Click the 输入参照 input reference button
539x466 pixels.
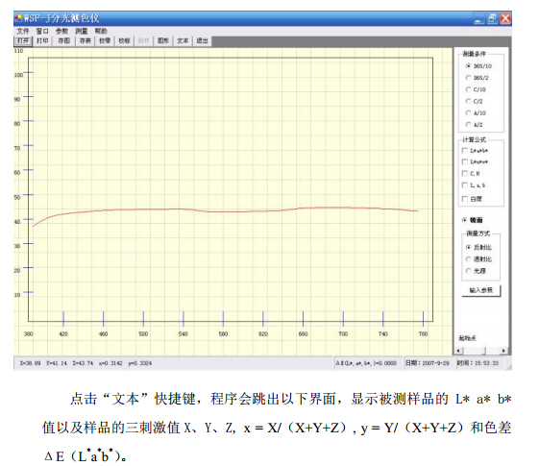coord(481,290)
